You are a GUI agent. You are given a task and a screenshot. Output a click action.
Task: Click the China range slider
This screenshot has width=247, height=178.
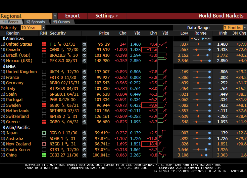(x=201, y=155)
